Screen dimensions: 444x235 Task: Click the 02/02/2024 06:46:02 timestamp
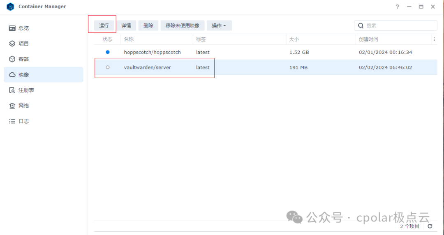[385, 67]
